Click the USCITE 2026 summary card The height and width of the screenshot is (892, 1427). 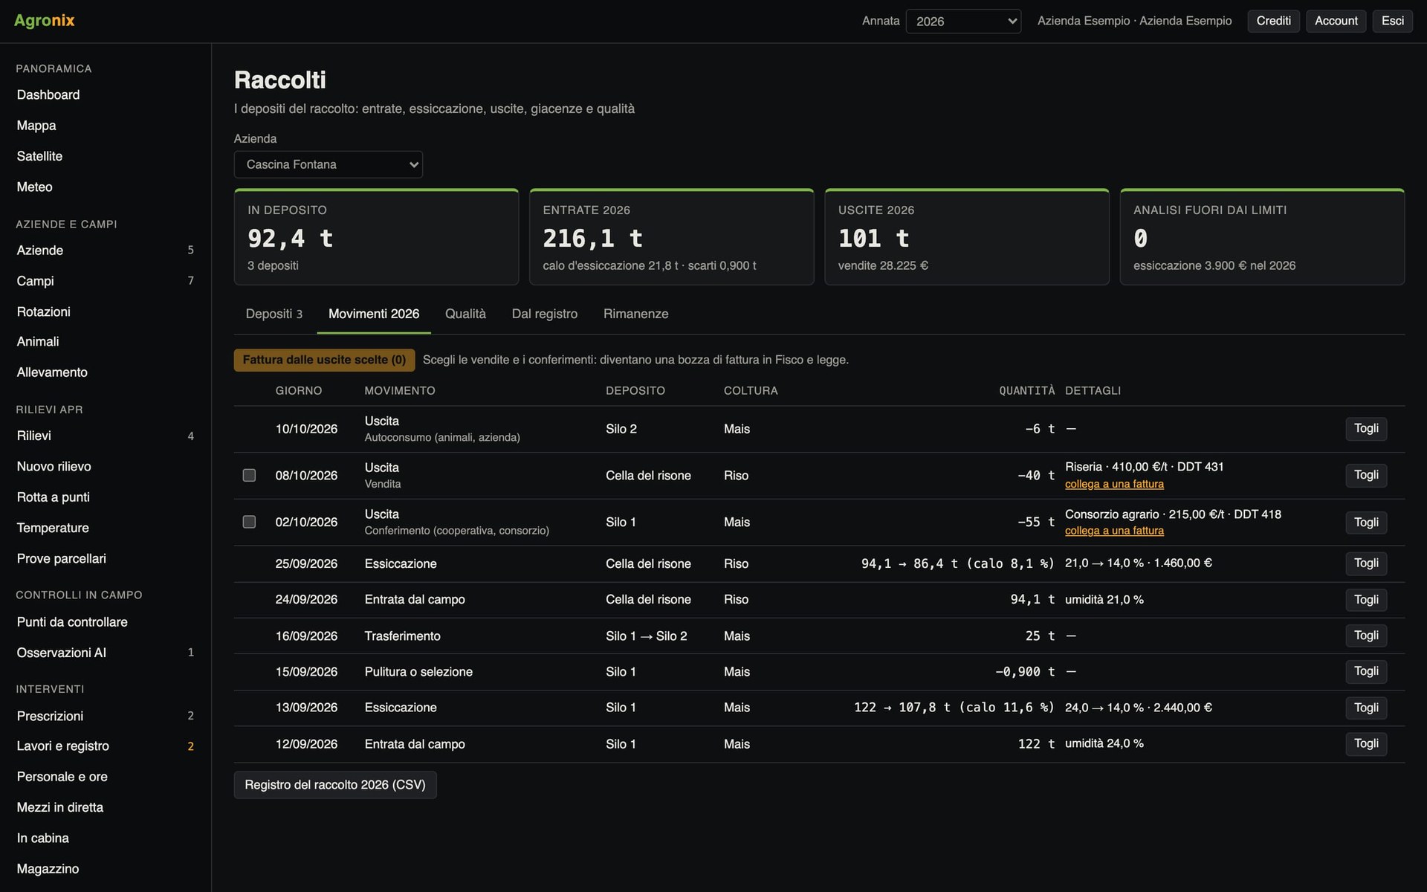point(966,237)
